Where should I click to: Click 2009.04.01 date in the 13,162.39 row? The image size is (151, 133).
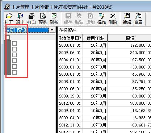point(71,111)
